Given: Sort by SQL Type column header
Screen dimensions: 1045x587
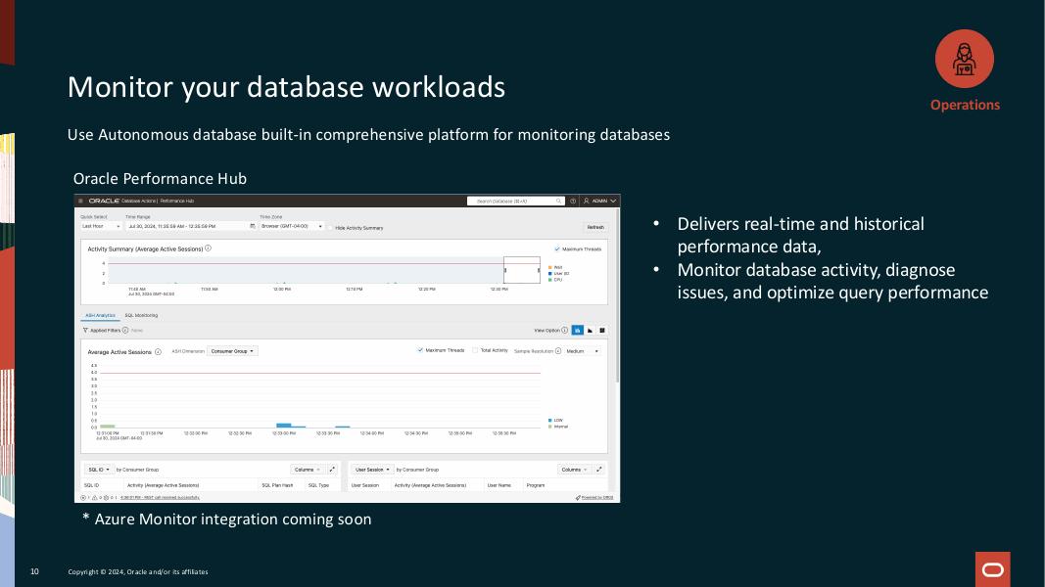Looking at the screenshot, I should click(318, 485).
